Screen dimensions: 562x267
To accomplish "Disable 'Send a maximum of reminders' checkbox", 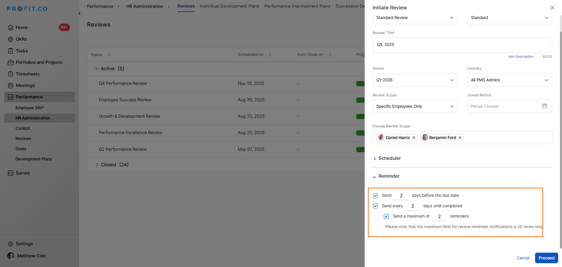I will 386,216.
